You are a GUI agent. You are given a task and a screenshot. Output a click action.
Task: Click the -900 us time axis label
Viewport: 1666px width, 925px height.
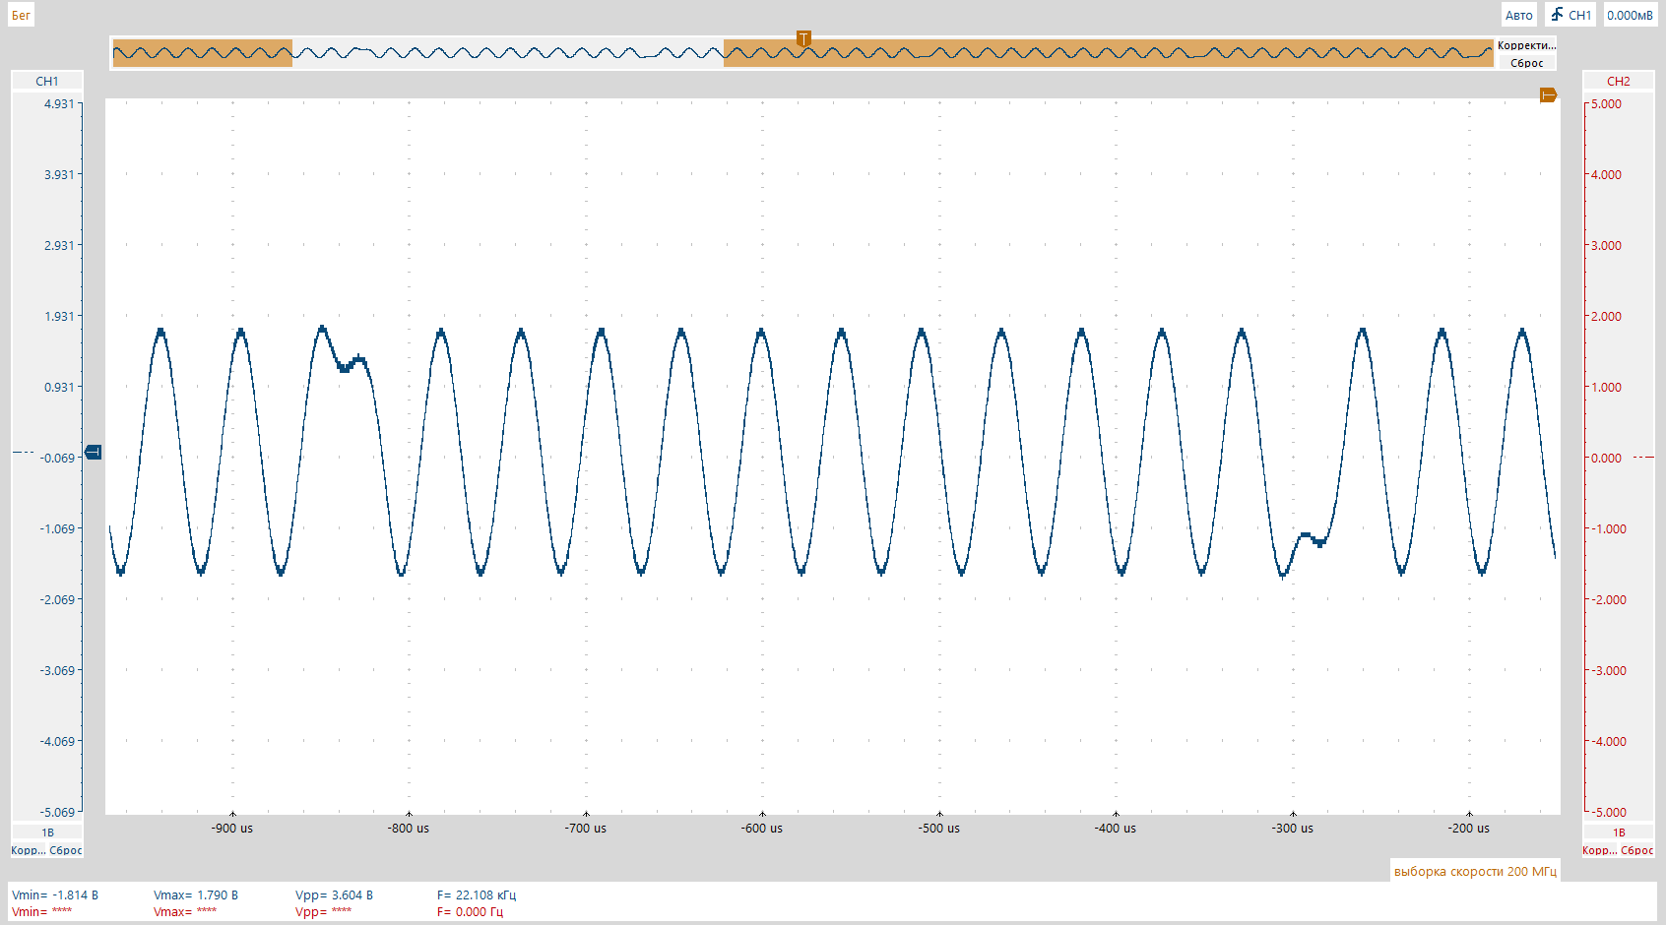(x=232, y=829)
